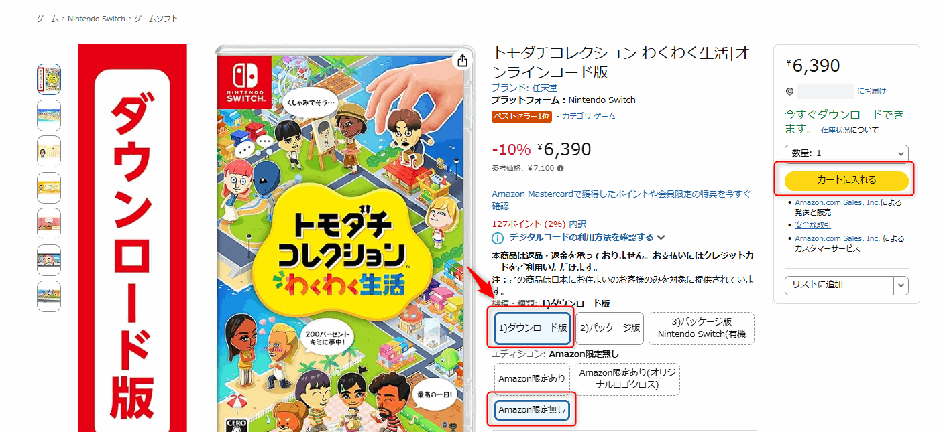The height and width of the screenshot is (432, 943).
Task: Click the info icon next to reference price
Action: pyautogui.click(x=560, y=169)
